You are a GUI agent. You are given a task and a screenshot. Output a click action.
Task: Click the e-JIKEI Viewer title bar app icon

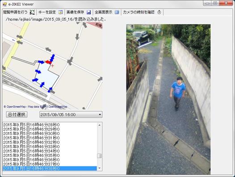coord(5,4)
